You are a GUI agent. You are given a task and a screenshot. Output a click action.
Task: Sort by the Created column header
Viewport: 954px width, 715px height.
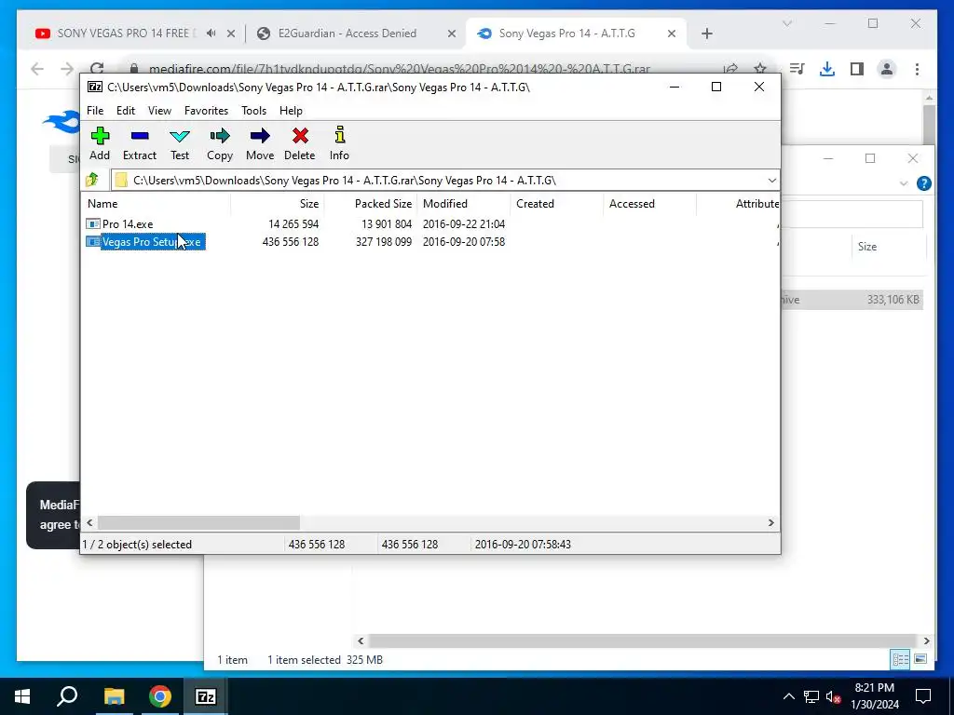pyautogui.click(x=557, y=204)
